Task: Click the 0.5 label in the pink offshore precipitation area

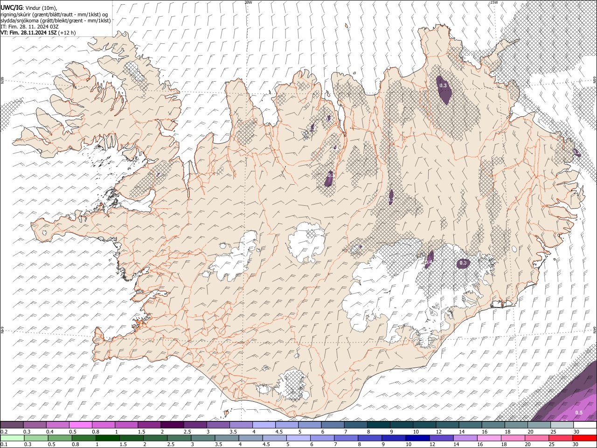Action: (x=579, y=413)
